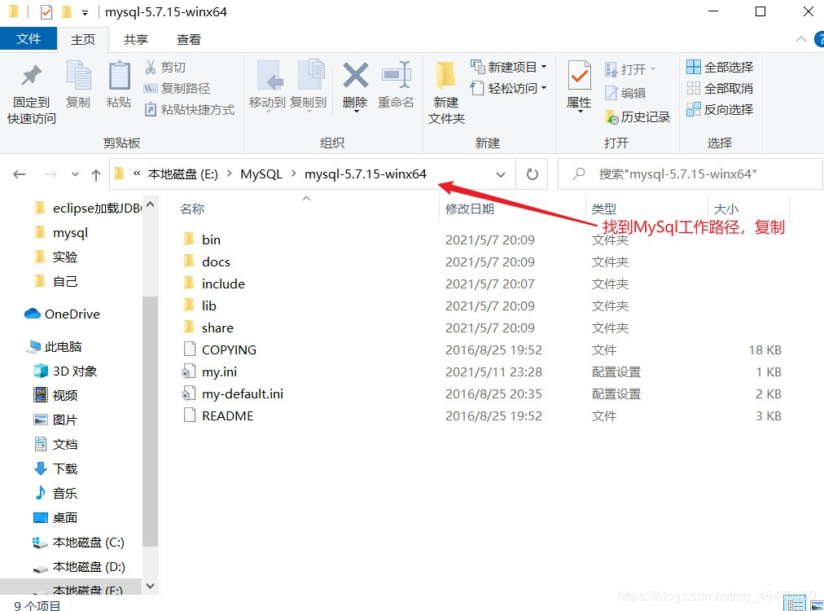Open Downloads (下载) in sidebar

tap(65, 468)
